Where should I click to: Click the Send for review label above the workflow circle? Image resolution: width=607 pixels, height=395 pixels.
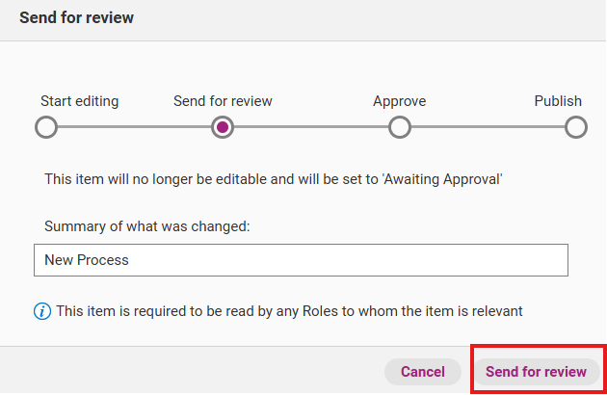[223, 101]
